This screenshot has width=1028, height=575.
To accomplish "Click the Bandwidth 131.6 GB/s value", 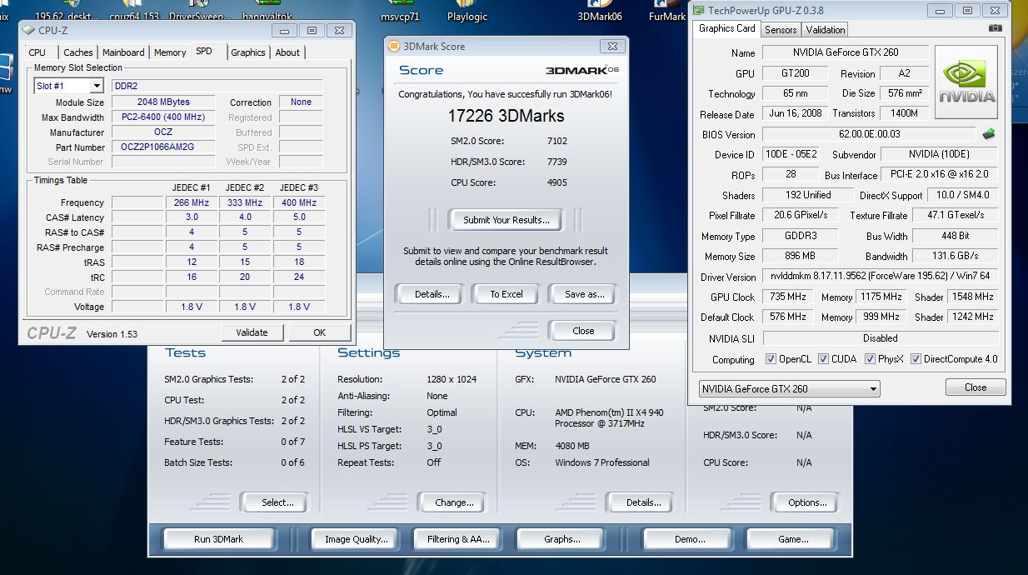I will coord(956,256).
